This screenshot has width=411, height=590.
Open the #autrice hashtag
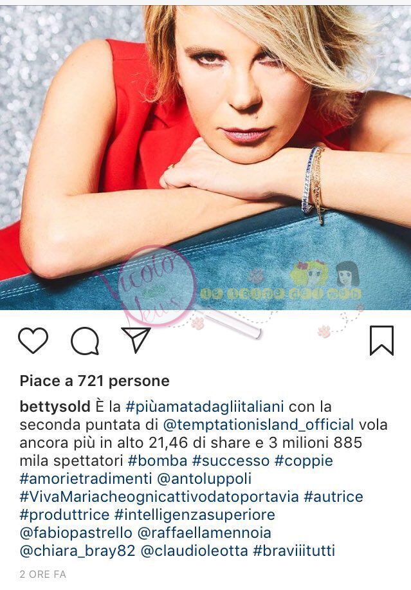[334, 497]
